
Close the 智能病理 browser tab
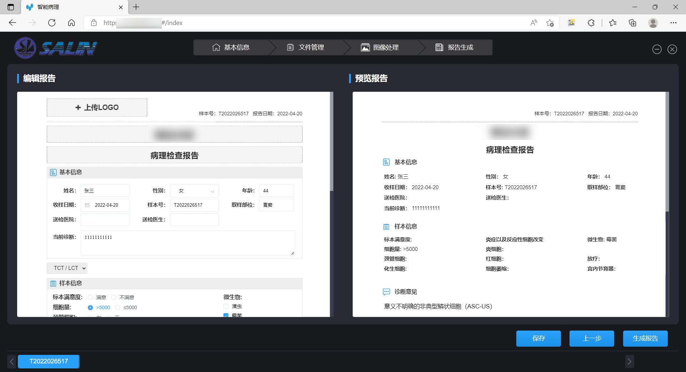[x=121, y=7]
